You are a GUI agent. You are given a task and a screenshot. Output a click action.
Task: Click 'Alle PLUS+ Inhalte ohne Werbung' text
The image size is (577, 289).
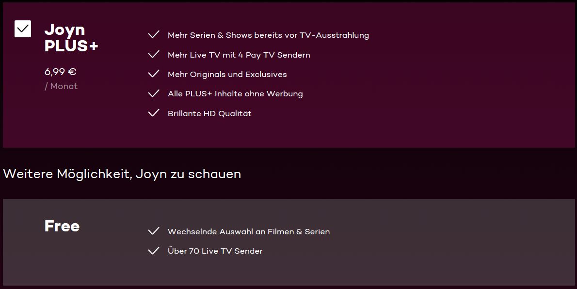coord(235,94)
